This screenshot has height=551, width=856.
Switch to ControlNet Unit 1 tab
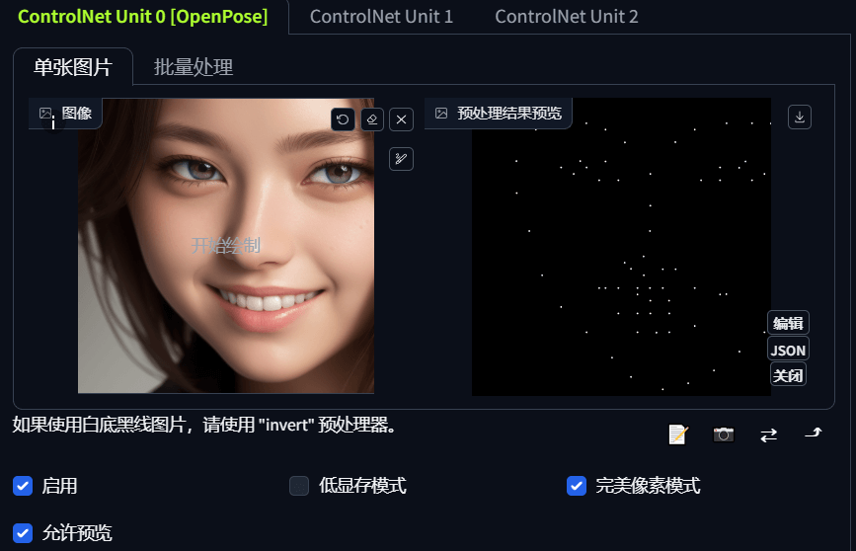pyautogui.click(x=381, y=17)
